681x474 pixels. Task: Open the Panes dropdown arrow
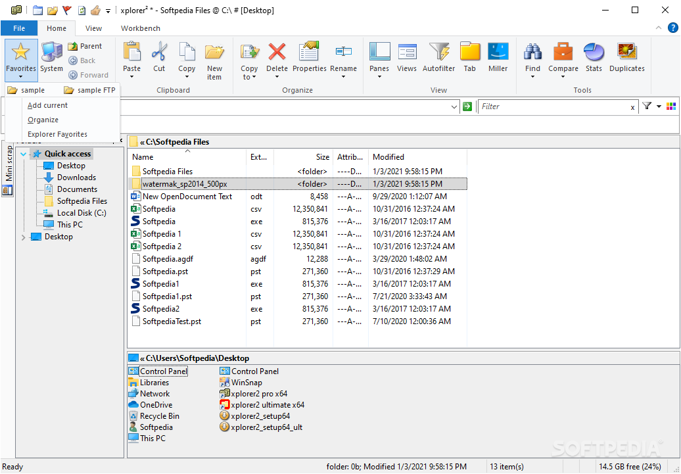(379, 77)
